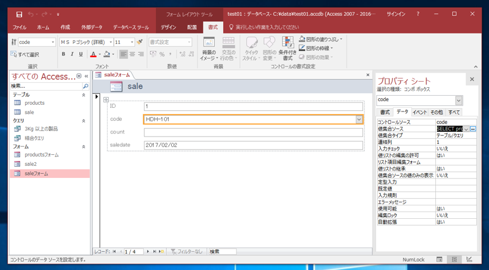Increase decimal places

183,54
